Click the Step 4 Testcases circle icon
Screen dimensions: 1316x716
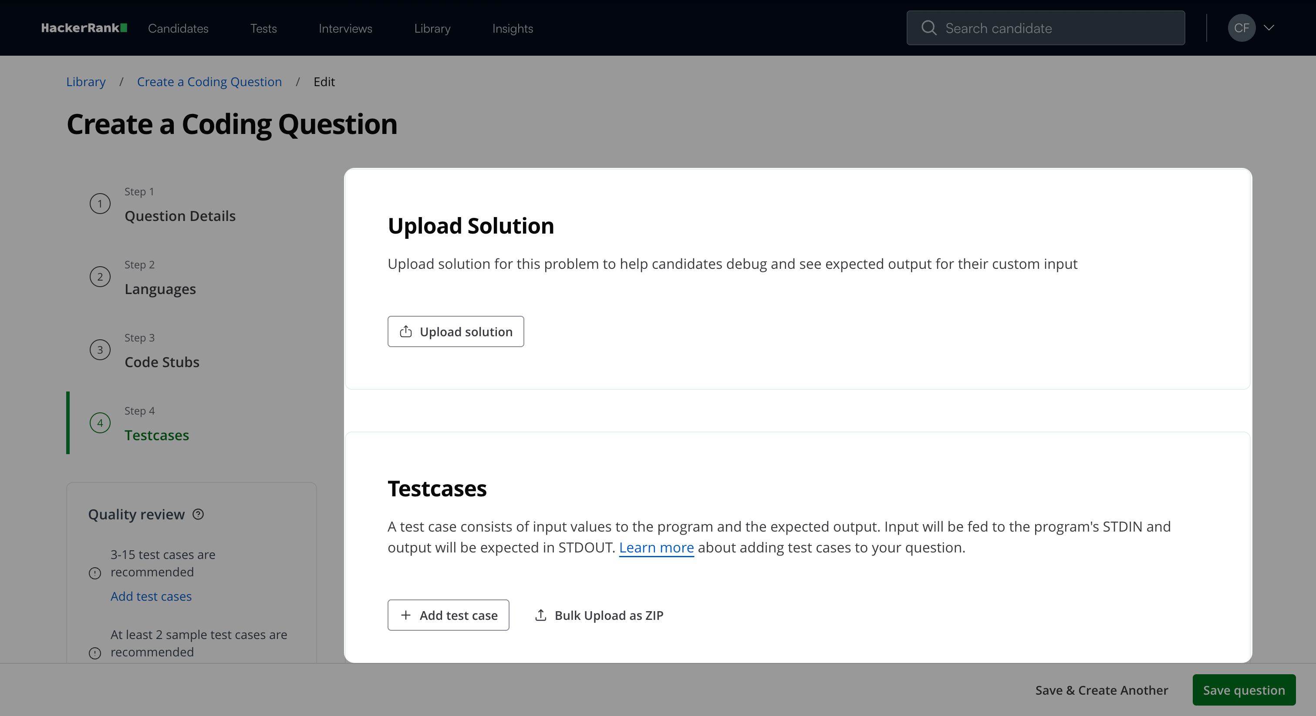(100, 422)
